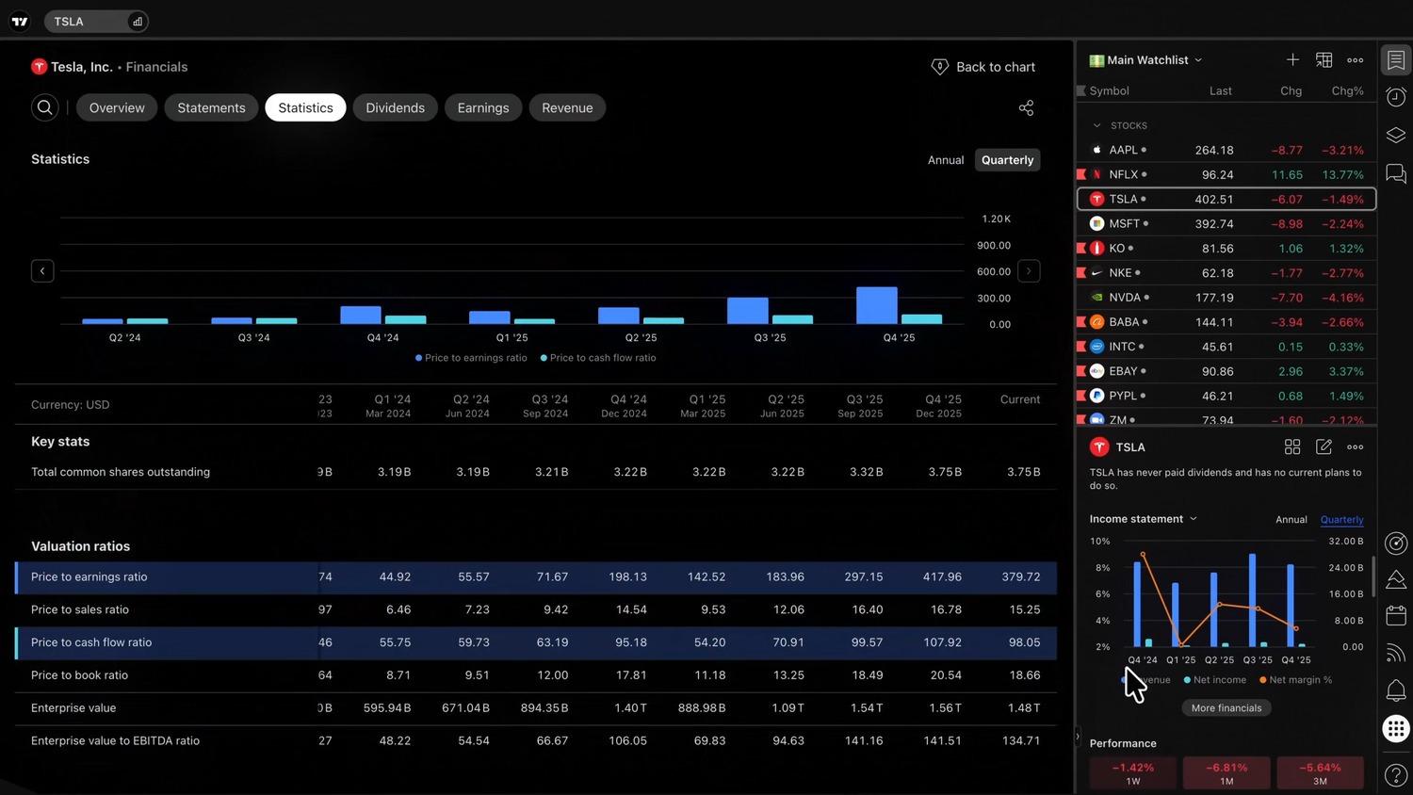1413x795 pixels.
Task: Click the share icon on the Financials page
Action: (x=1026, y=108)
